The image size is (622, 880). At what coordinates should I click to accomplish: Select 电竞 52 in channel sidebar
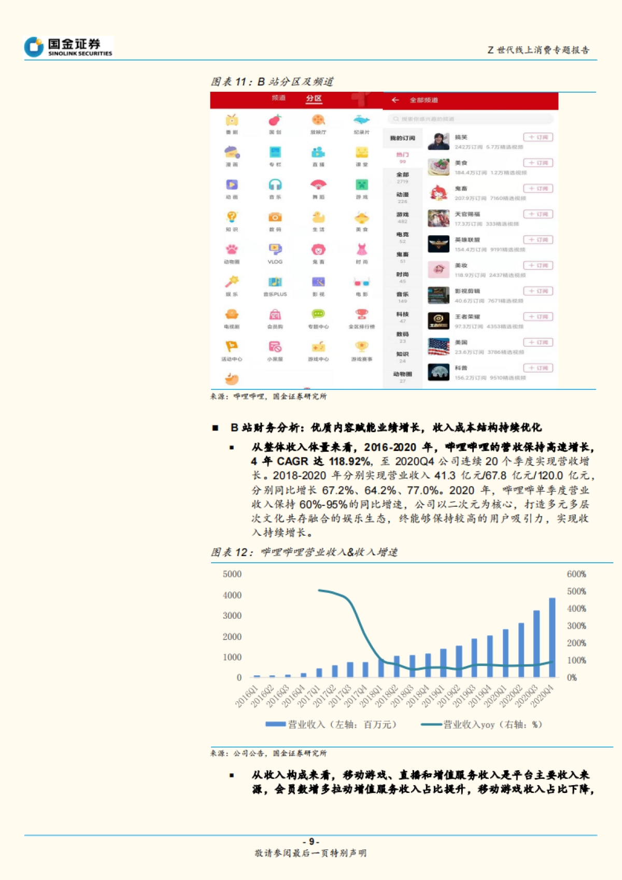click(x=403, y=237)
